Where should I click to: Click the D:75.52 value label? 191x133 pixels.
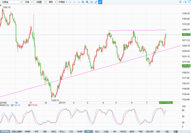coord(33,105)
